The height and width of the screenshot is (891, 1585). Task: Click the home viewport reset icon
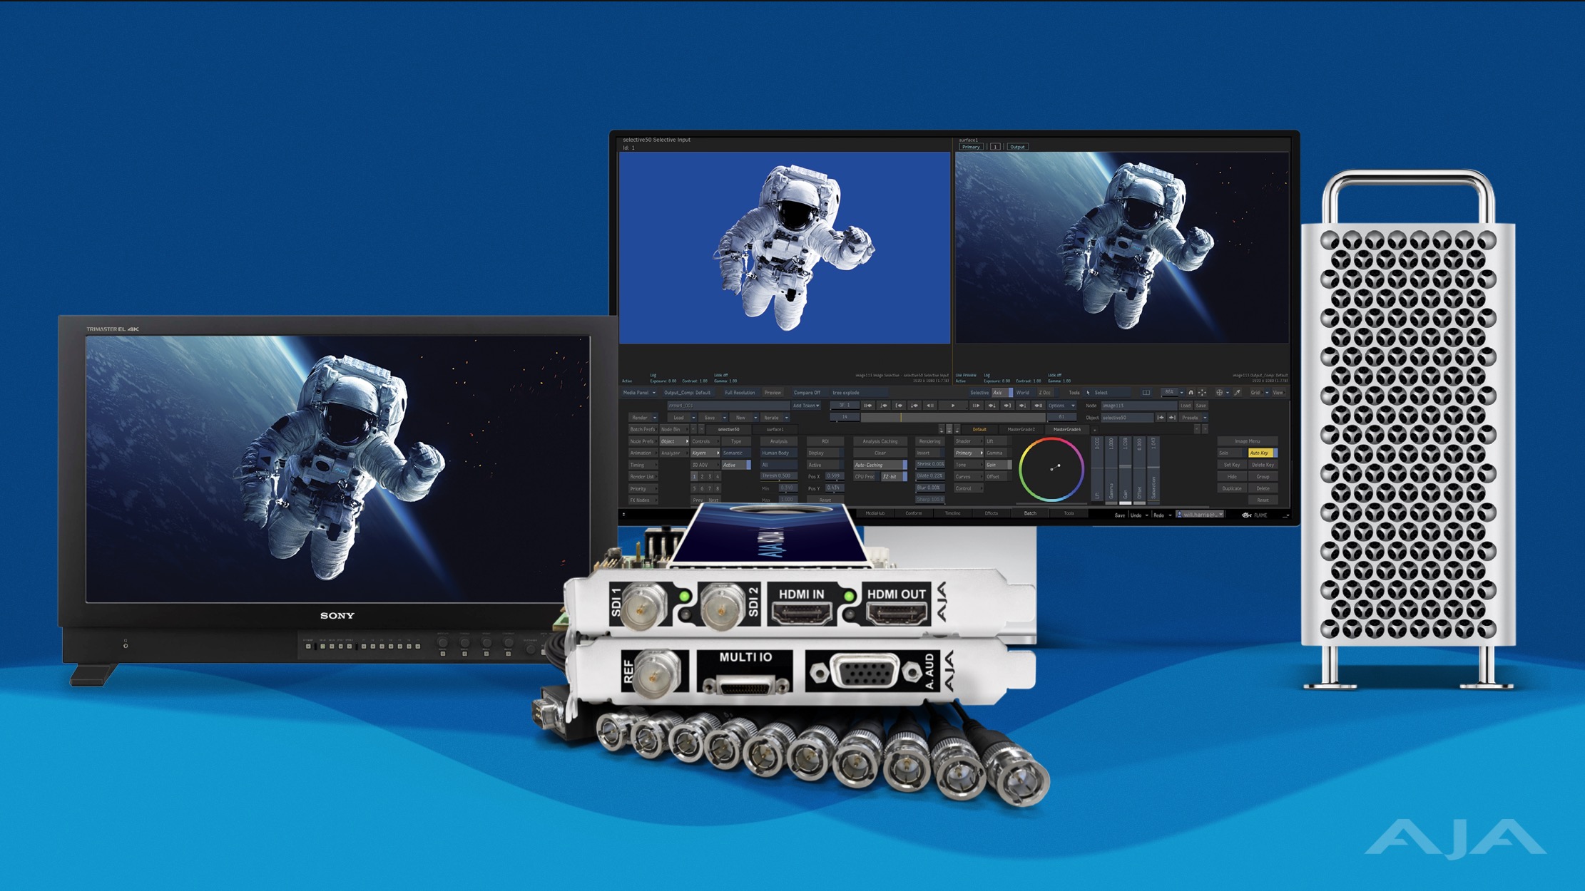pyautogui.click(x=1191, y=393)
